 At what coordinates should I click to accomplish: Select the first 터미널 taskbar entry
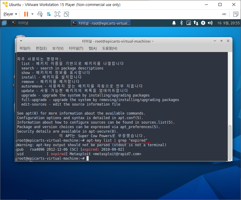20,23
